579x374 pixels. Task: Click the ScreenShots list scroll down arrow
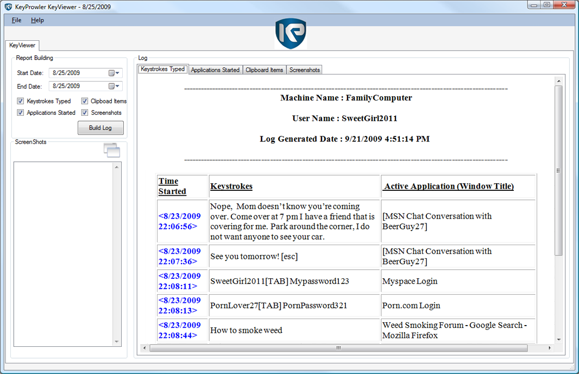tap(117, 341)
